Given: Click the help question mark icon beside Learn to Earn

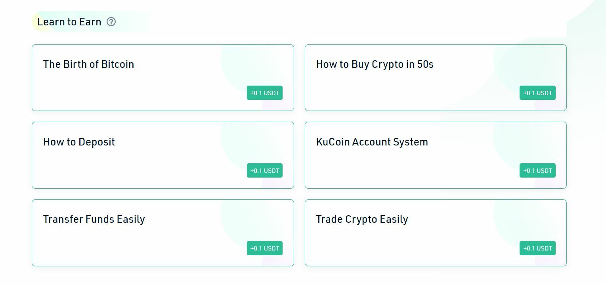Looking at the screenshot, I should pyautogui.click(x=111, y=22).
